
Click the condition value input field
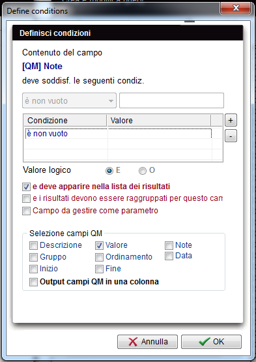[171, 100]
